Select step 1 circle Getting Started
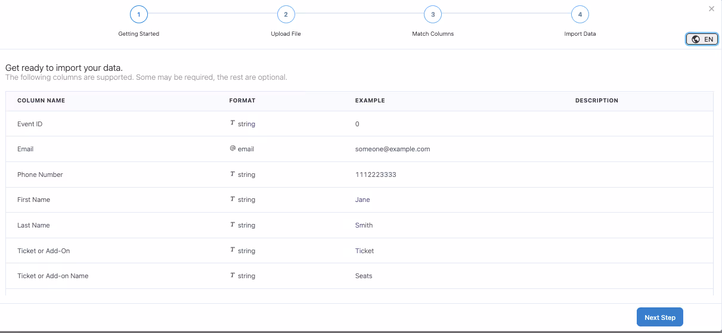Image resolution: width=722 pixels, height=333 pixels. point(139,14)
